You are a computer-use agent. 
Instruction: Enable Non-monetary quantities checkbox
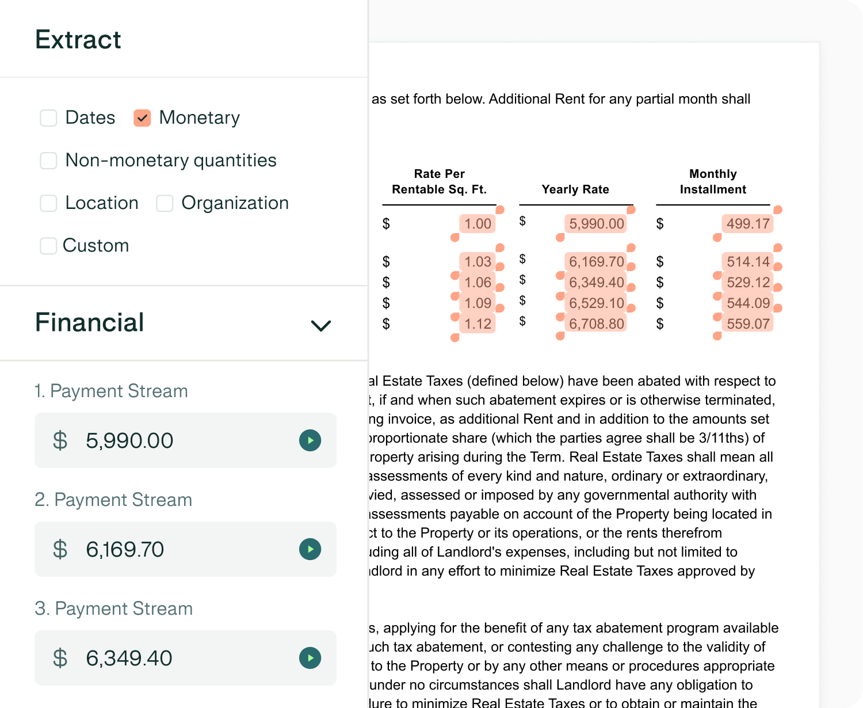pyautogui.click(x=48, y=161)
